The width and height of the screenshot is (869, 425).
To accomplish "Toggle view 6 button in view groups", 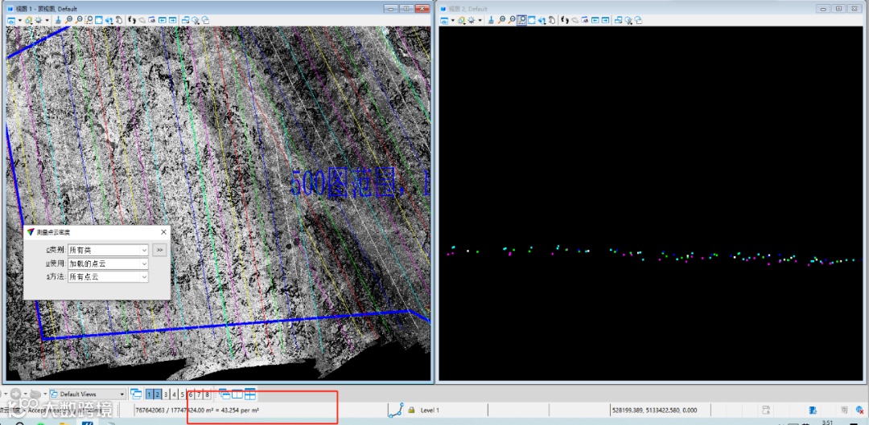I will point(191,394).
